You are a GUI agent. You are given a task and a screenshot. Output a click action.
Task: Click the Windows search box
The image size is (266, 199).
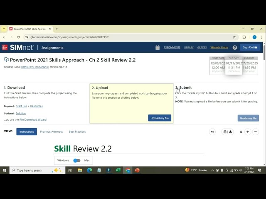click(x=37, y=170)
